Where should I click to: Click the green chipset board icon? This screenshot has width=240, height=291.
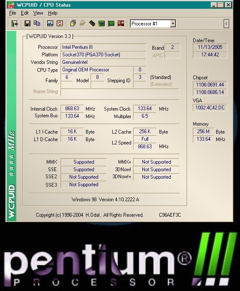(x=101, y=23)
